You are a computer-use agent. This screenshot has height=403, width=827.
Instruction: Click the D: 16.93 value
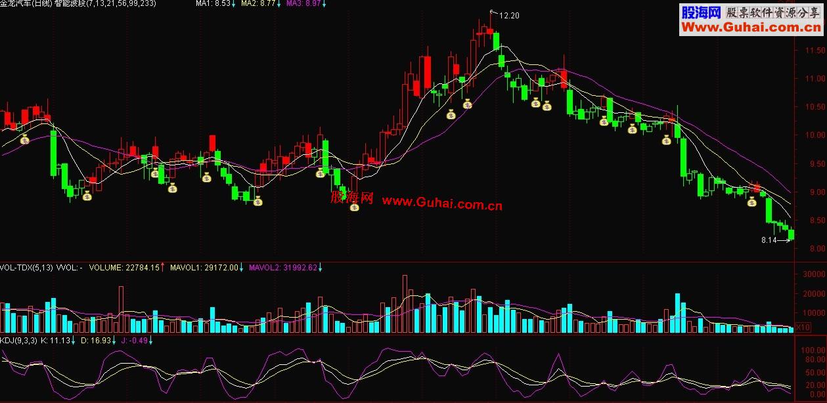[x=96, y=341]
